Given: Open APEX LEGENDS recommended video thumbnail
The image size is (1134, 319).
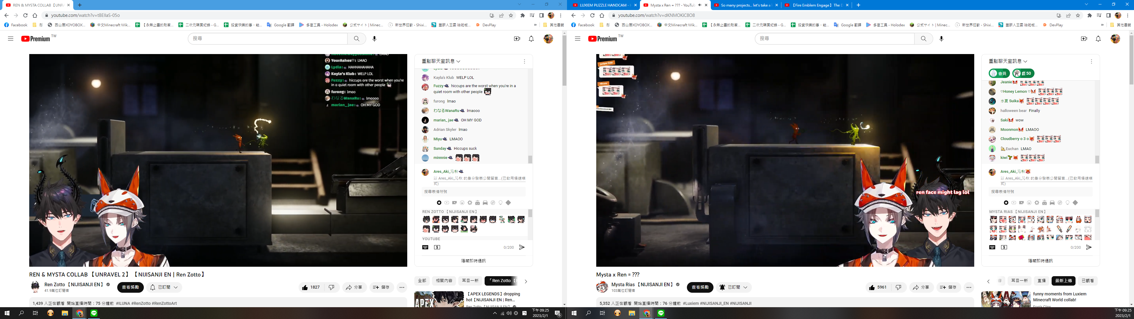Looking at the screenshot, I should click(439, 299).
